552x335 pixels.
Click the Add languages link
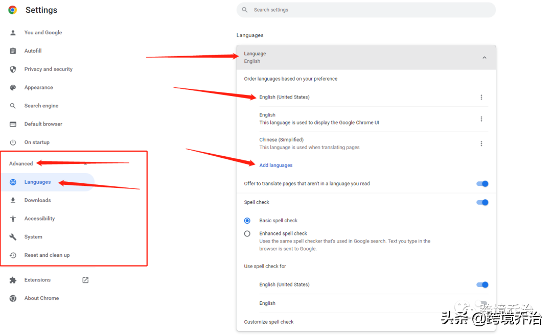pos(275,165)
